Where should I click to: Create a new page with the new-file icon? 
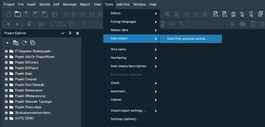tap(9, 14)
